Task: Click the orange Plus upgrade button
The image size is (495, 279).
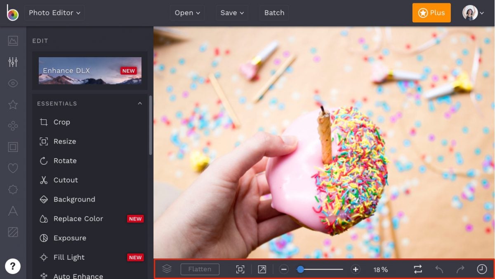Action: click(x=431, y=13)
